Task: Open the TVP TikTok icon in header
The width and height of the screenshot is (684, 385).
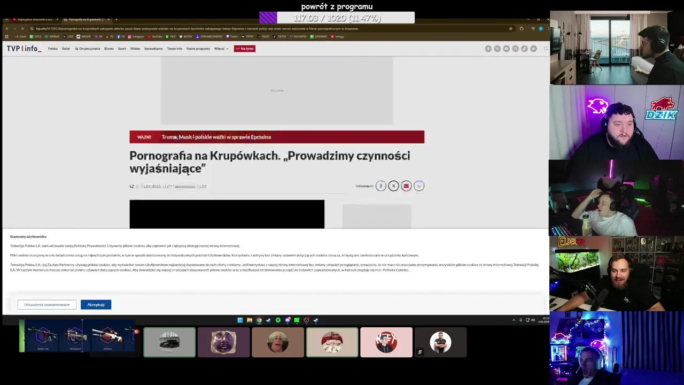Action: 524,49
